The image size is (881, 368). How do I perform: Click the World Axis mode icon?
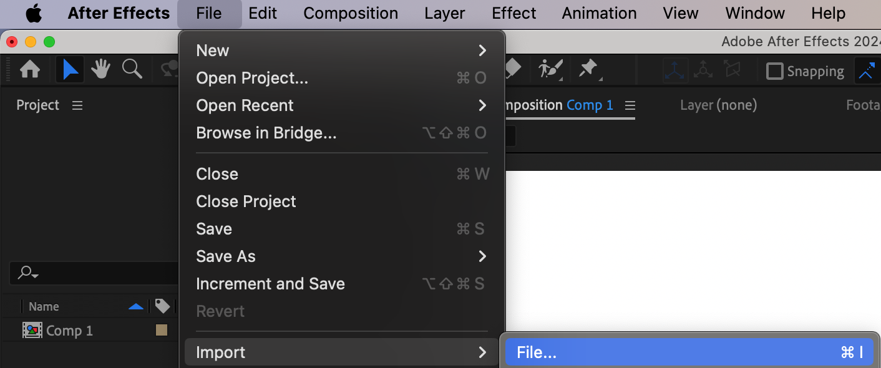(x=703, y=70)
